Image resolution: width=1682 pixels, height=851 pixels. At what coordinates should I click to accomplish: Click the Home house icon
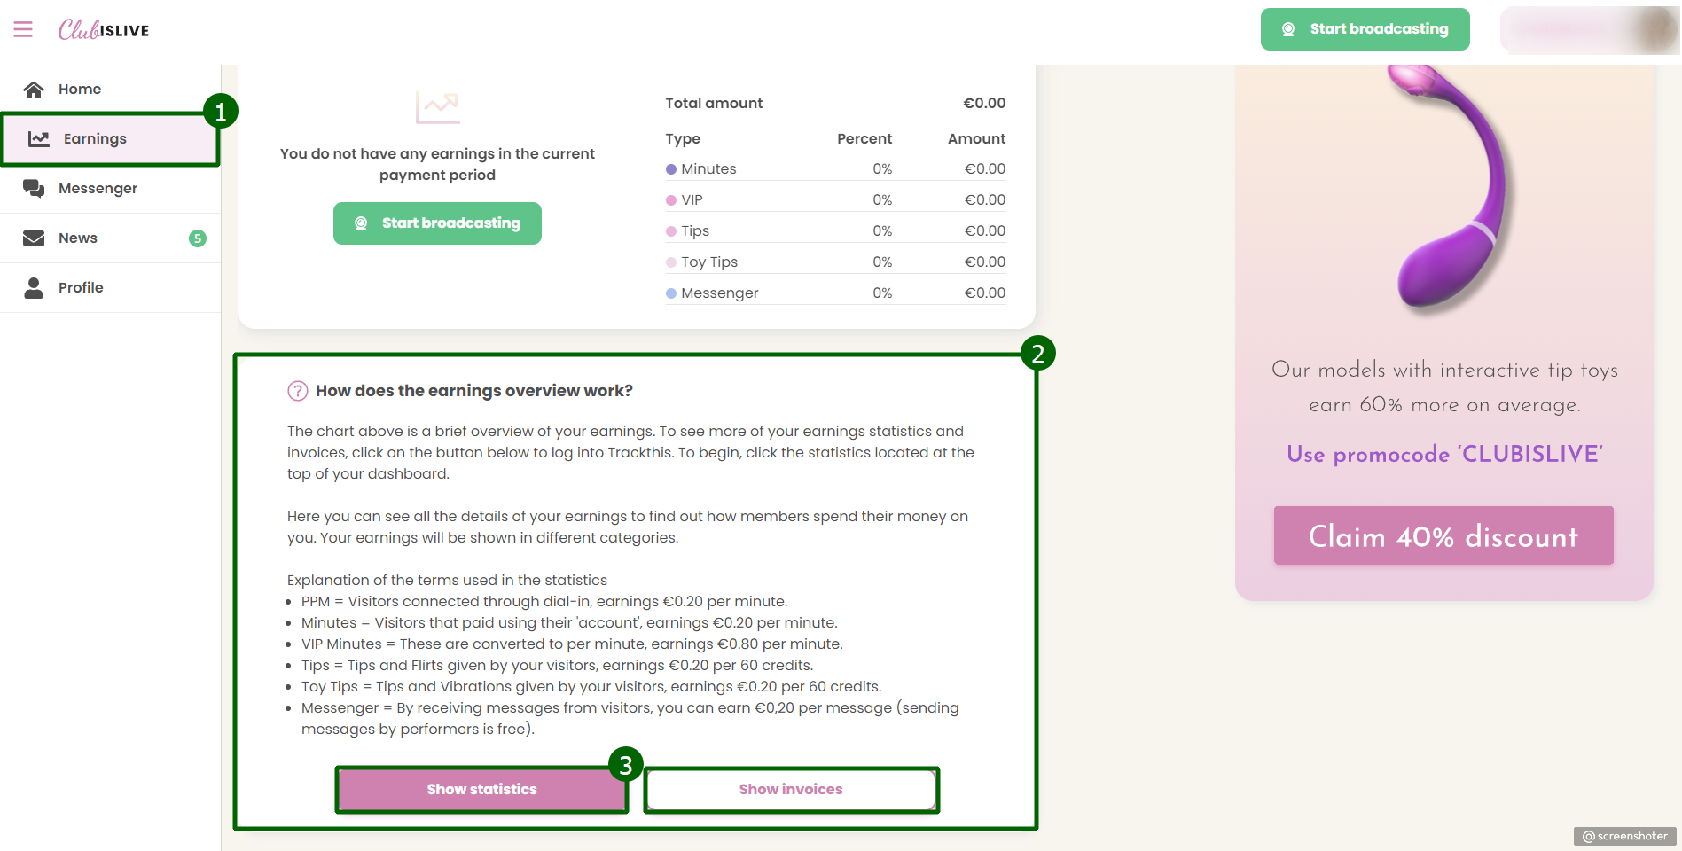coord(34,90)
